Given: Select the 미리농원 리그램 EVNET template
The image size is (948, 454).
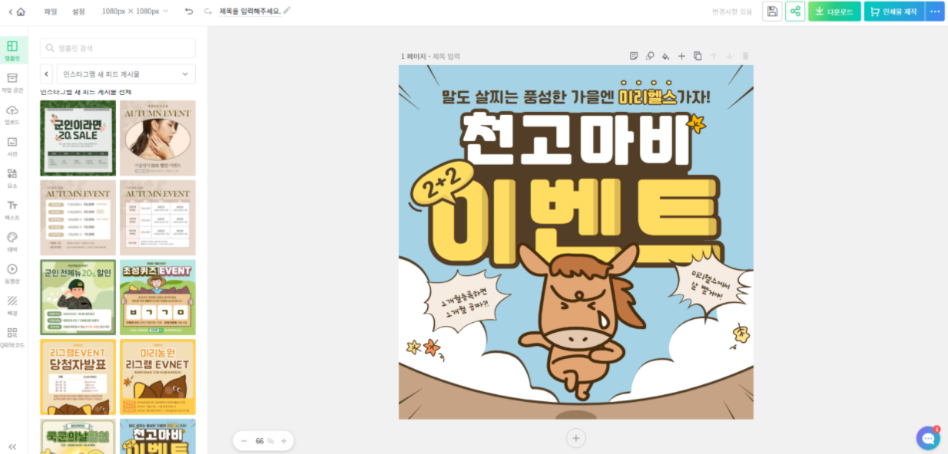Looking at the screenshot, I should tap(157, 377).
